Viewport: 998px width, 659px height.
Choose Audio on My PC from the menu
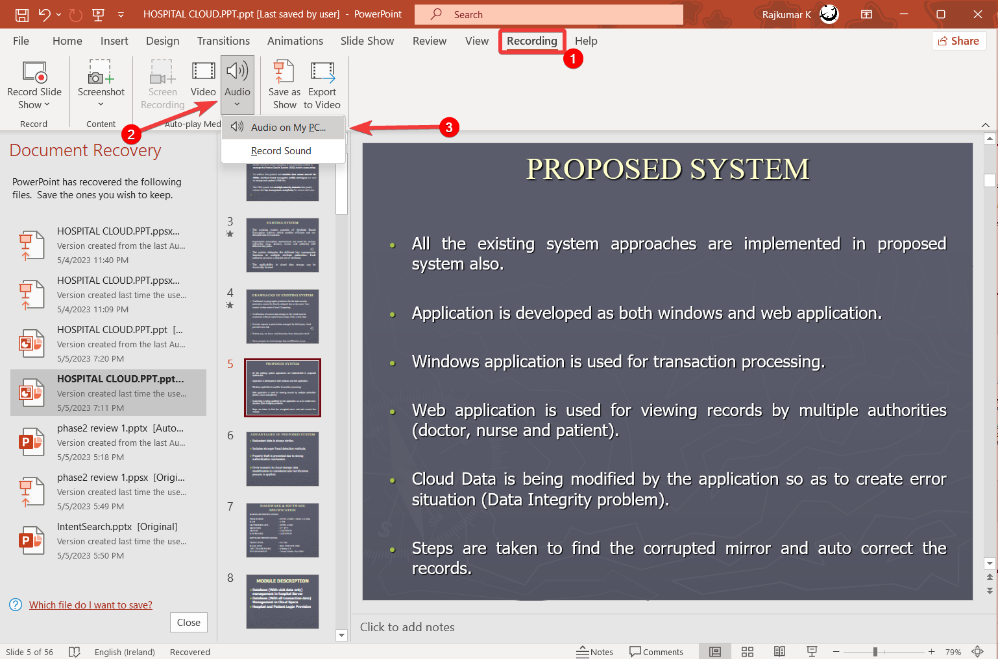(283, 128)
